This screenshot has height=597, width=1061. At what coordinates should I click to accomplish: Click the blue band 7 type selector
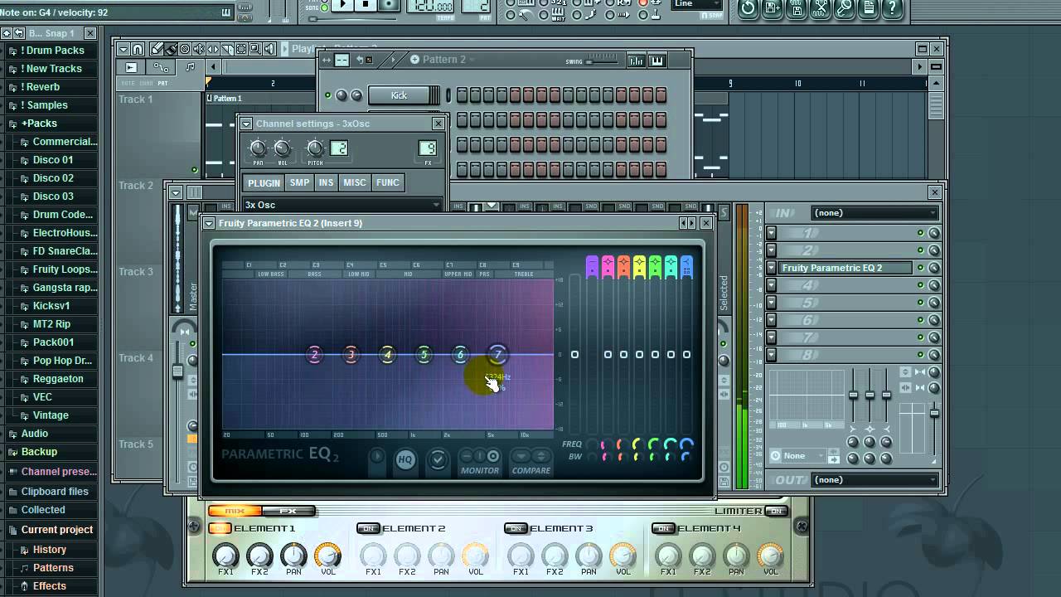686,267
